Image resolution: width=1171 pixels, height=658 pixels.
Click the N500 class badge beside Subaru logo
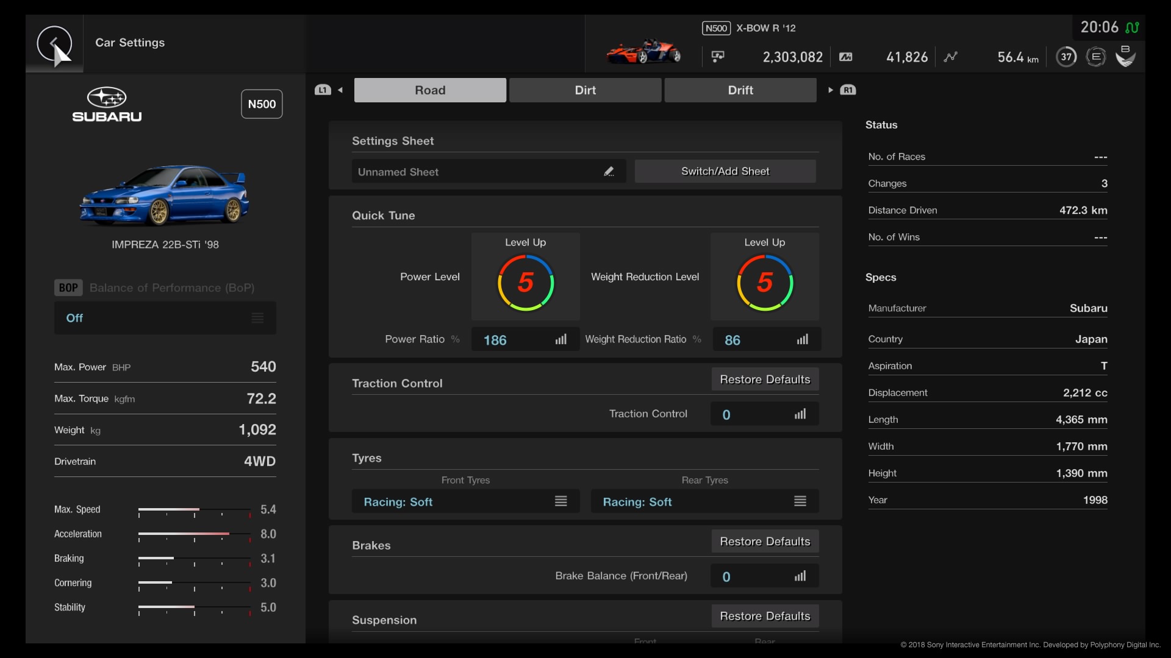pos(262,104)
